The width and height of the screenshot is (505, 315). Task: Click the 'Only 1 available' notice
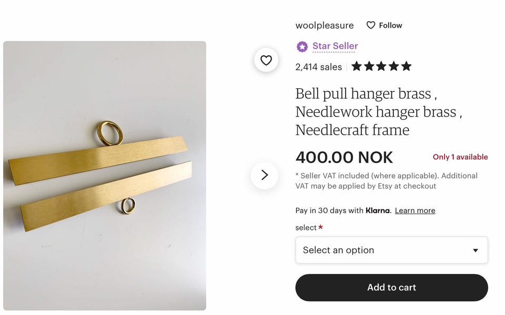(x=460, y=157)
